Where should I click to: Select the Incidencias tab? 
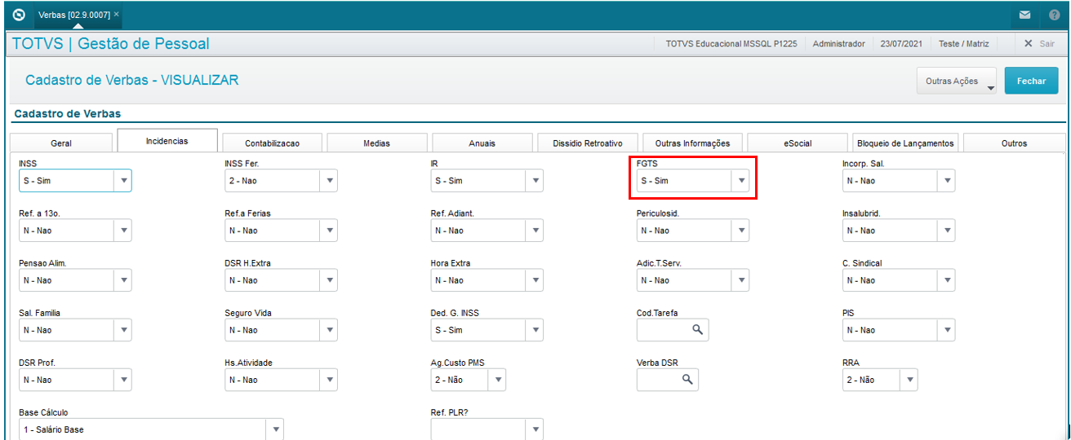[167, 141]
